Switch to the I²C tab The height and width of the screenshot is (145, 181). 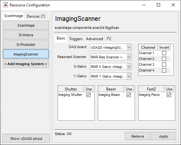(109, 39)
